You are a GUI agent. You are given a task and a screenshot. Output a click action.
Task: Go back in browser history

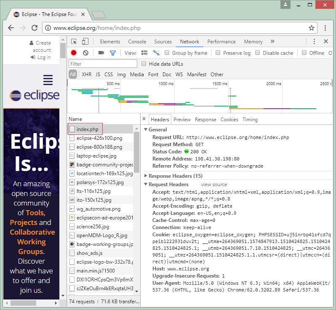(11, 28)
